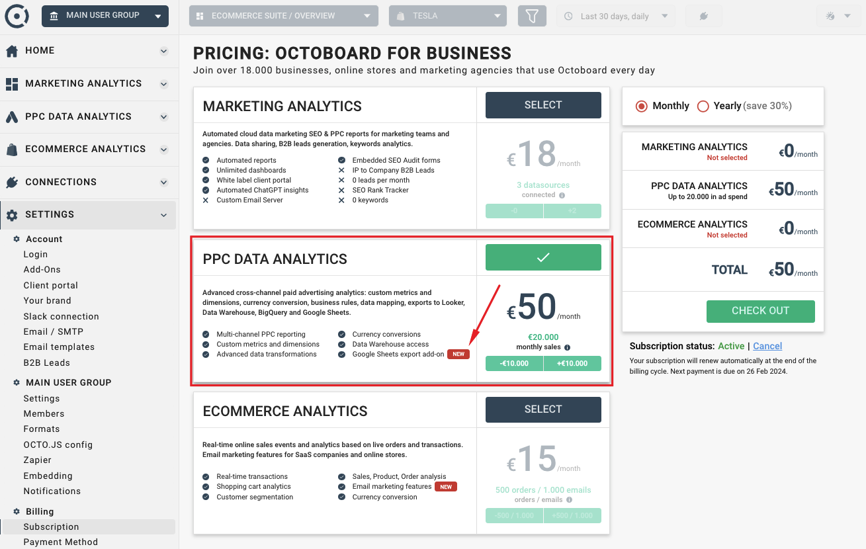
Task: Open the Email / SMTP settings
Action: pyautogui.click(x=54, y=331)
